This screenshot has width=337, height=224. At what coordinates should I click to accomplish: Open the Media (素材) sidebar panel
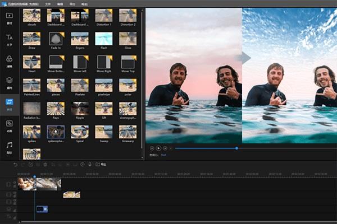click(9, 18)
